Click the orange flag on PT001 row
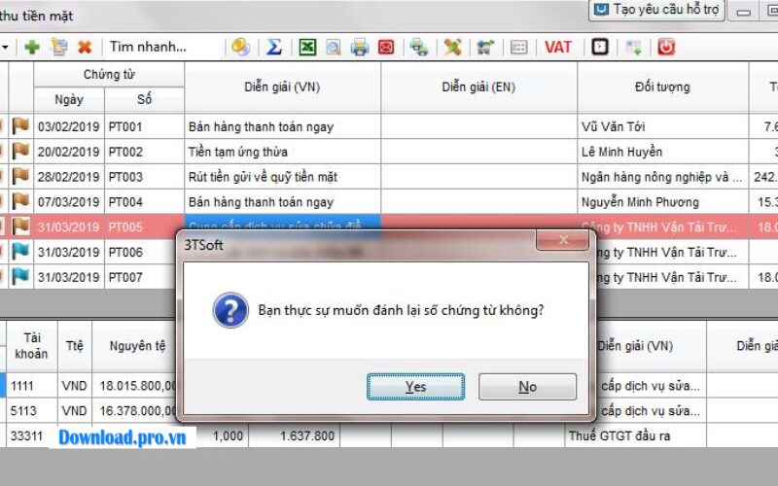778x486 pixels. pos(20,126)
